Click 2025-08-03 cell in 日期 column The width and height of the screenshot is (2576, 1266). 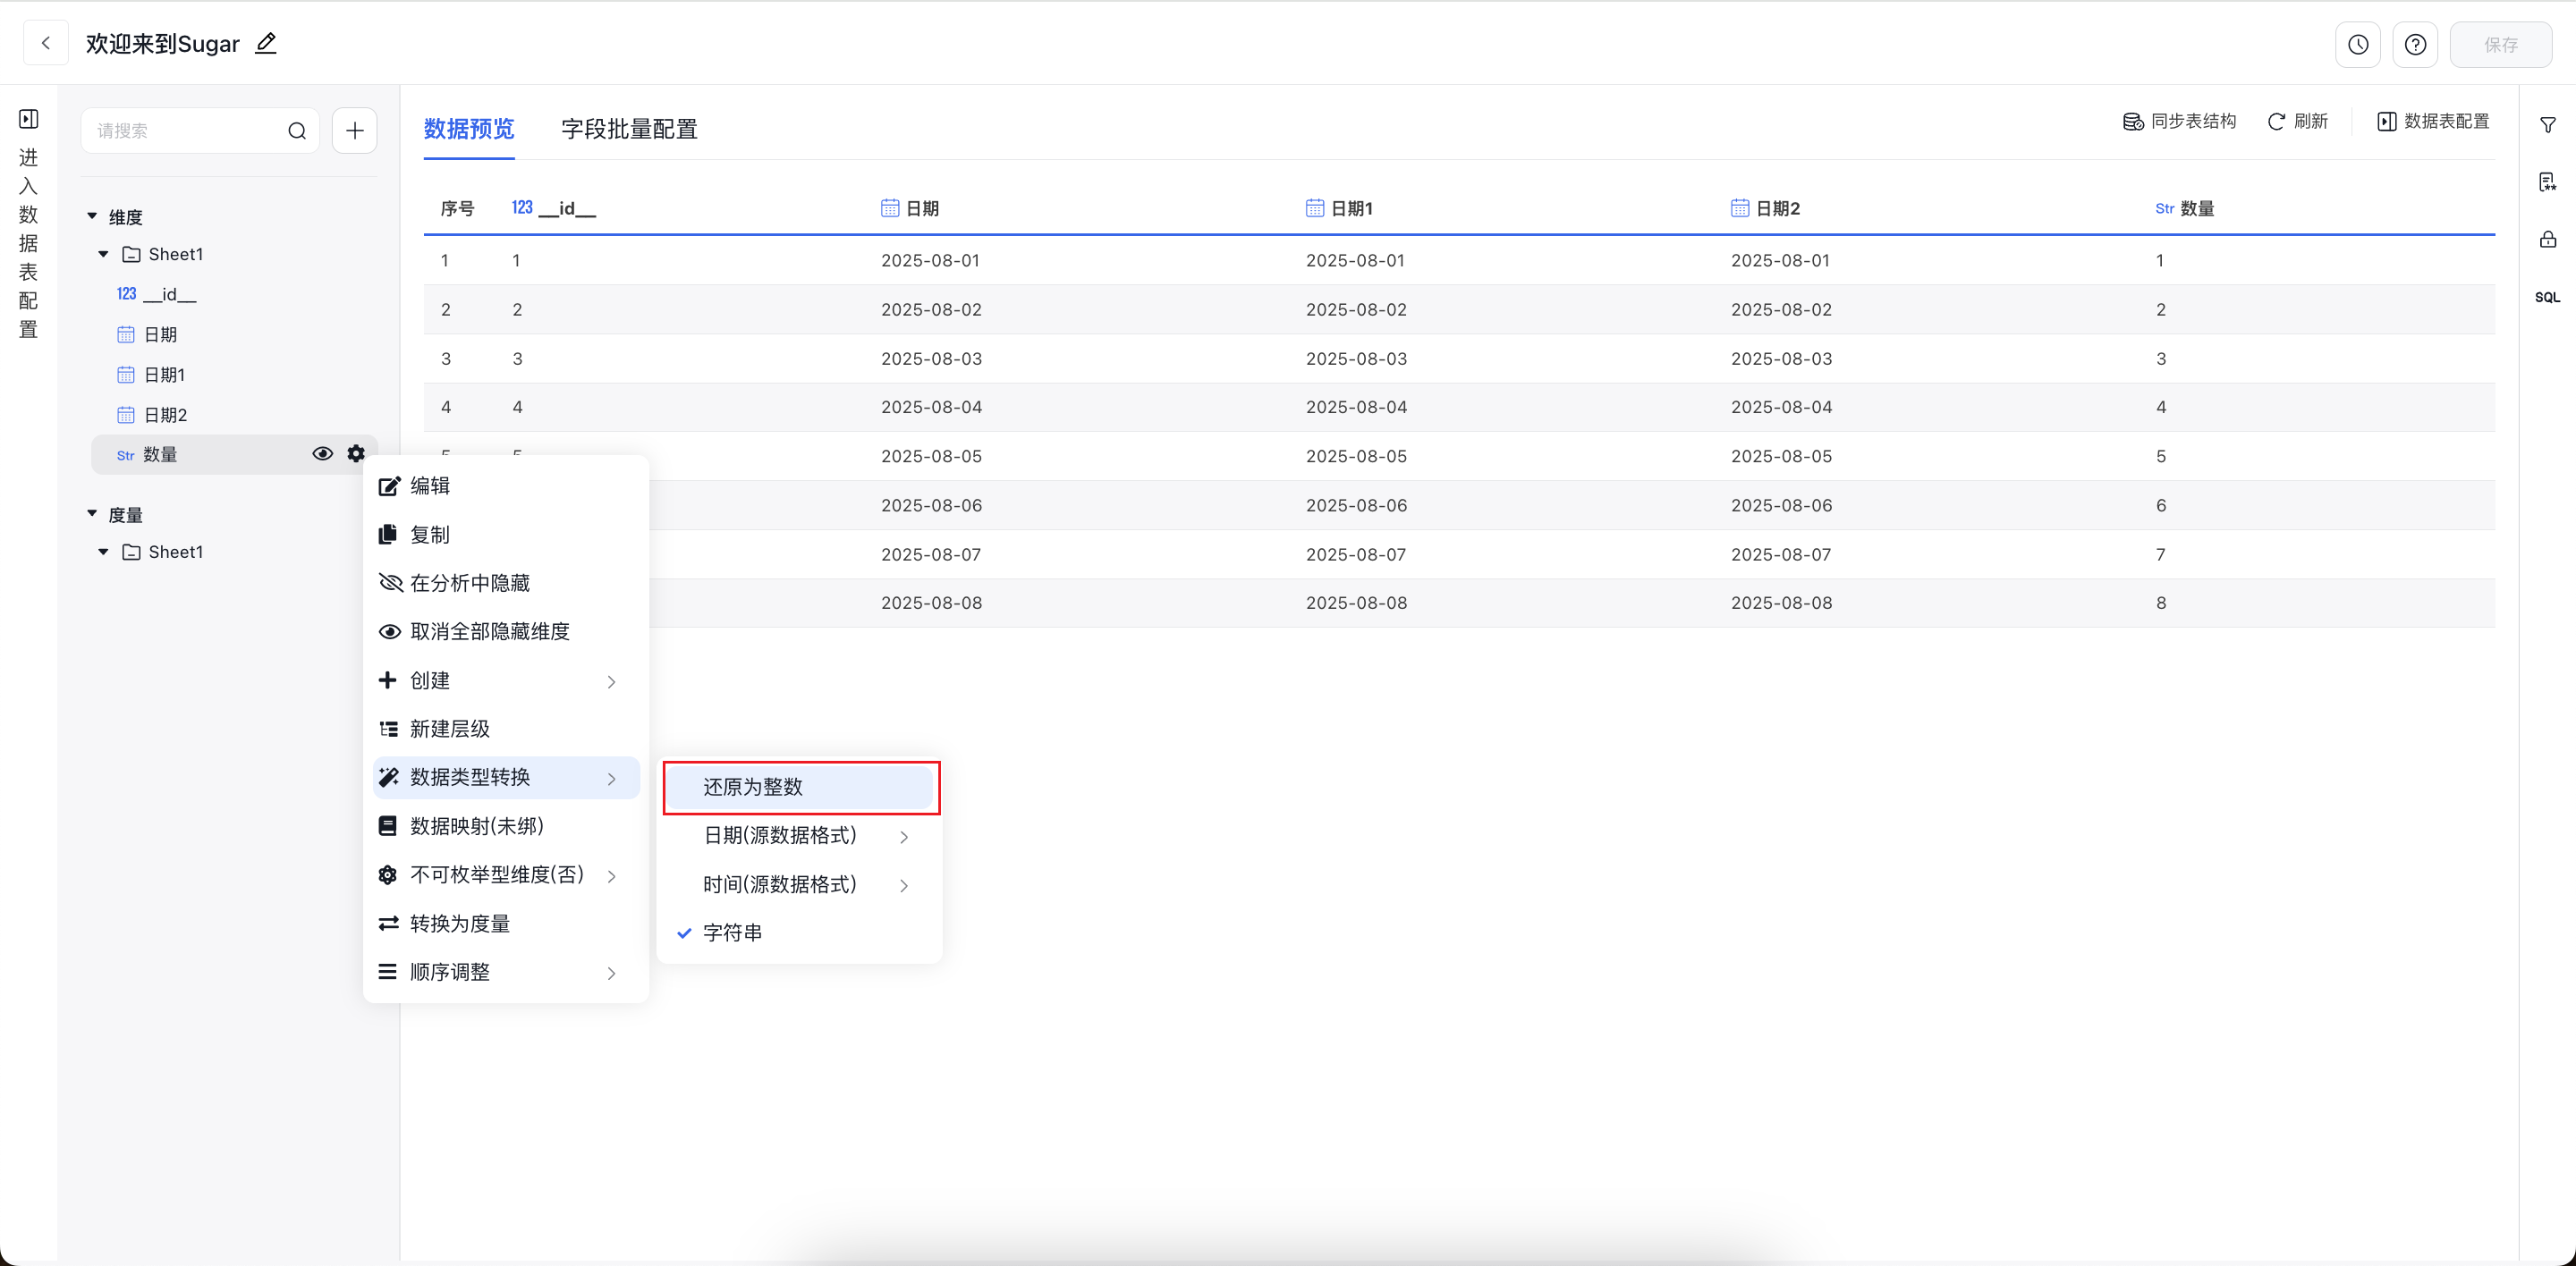tap(931, 358)
